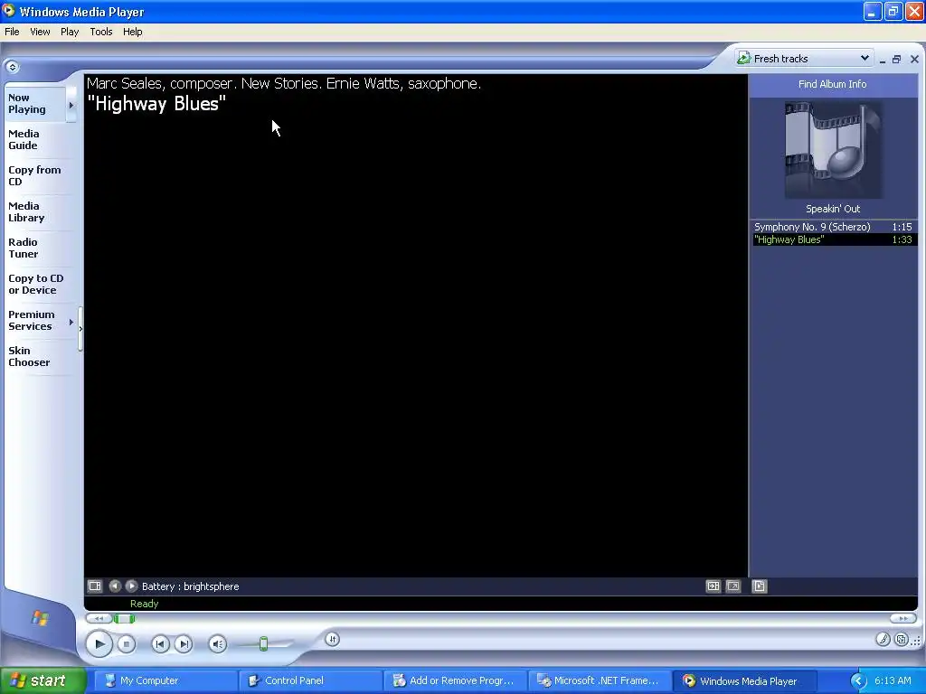This screenshot has width=926, height=694.
Task: Select Symphony No. 9 (Scherzo) in the playlist
Action: coord(833,227)
